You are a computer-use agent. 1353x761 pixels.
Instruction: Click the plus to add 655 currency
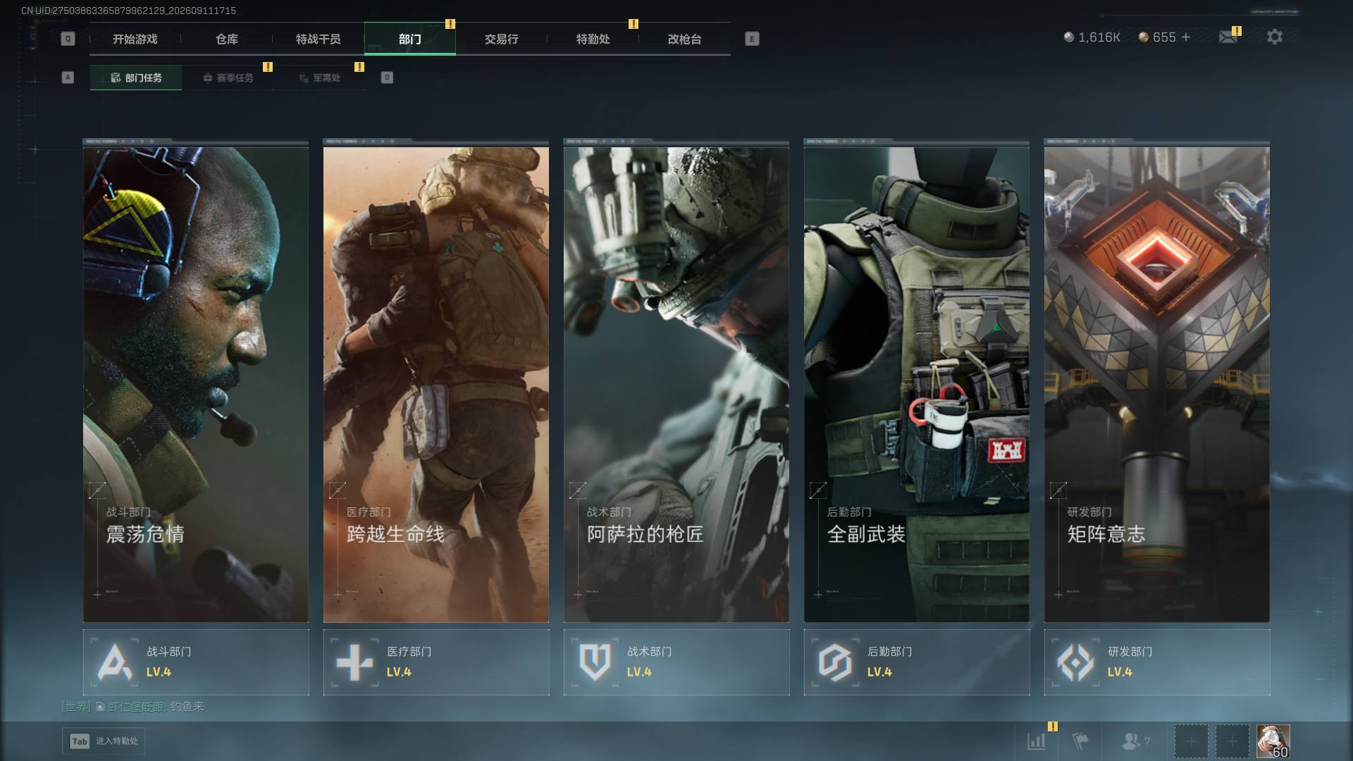[1186, 37]
